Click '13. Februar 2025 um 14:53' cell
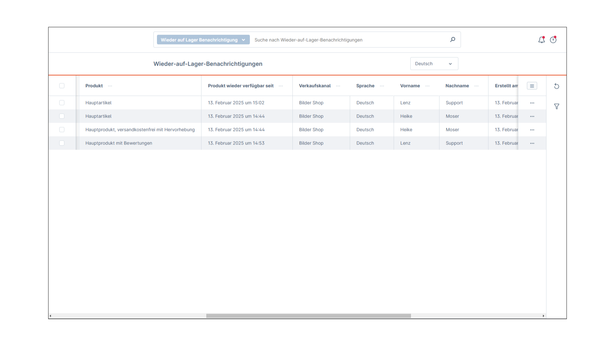Image resolution: width=615 pixels, height=346 pixels. point(236,143)
